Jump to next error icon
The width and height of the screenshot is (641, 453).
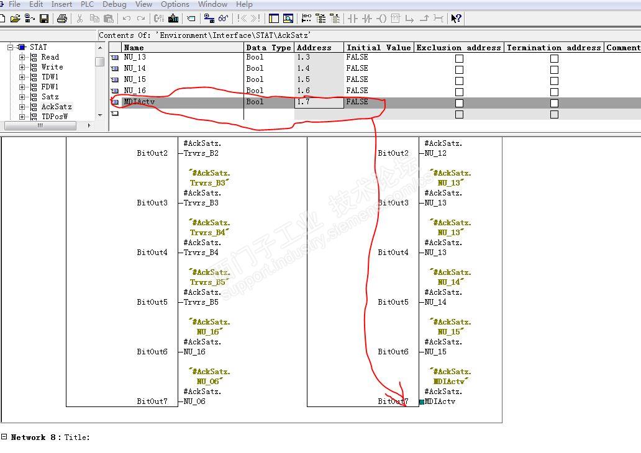point(255,19)
